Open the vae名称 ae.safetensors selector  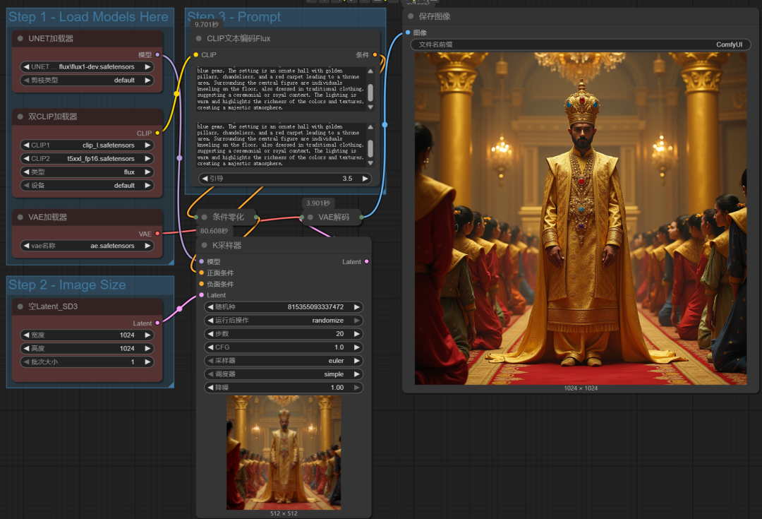pos(87,246)
